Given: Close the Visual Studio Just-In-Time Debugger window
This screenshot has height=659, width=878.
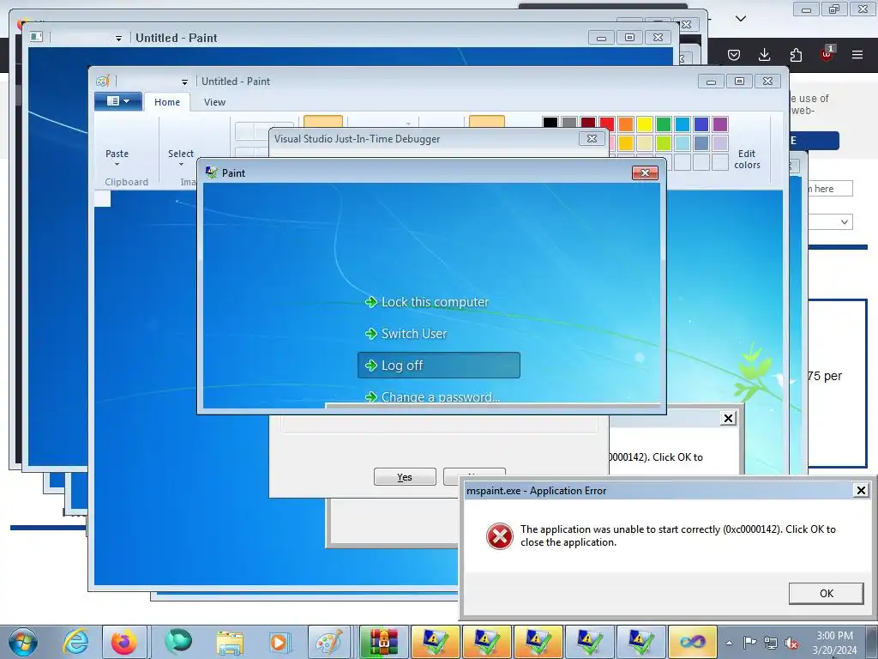Looking at the screenshot, I should point(592,138).
